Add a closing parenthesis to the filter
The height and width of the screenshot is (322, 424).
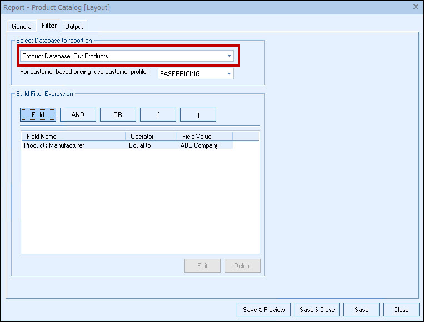[x=198, y=115]
